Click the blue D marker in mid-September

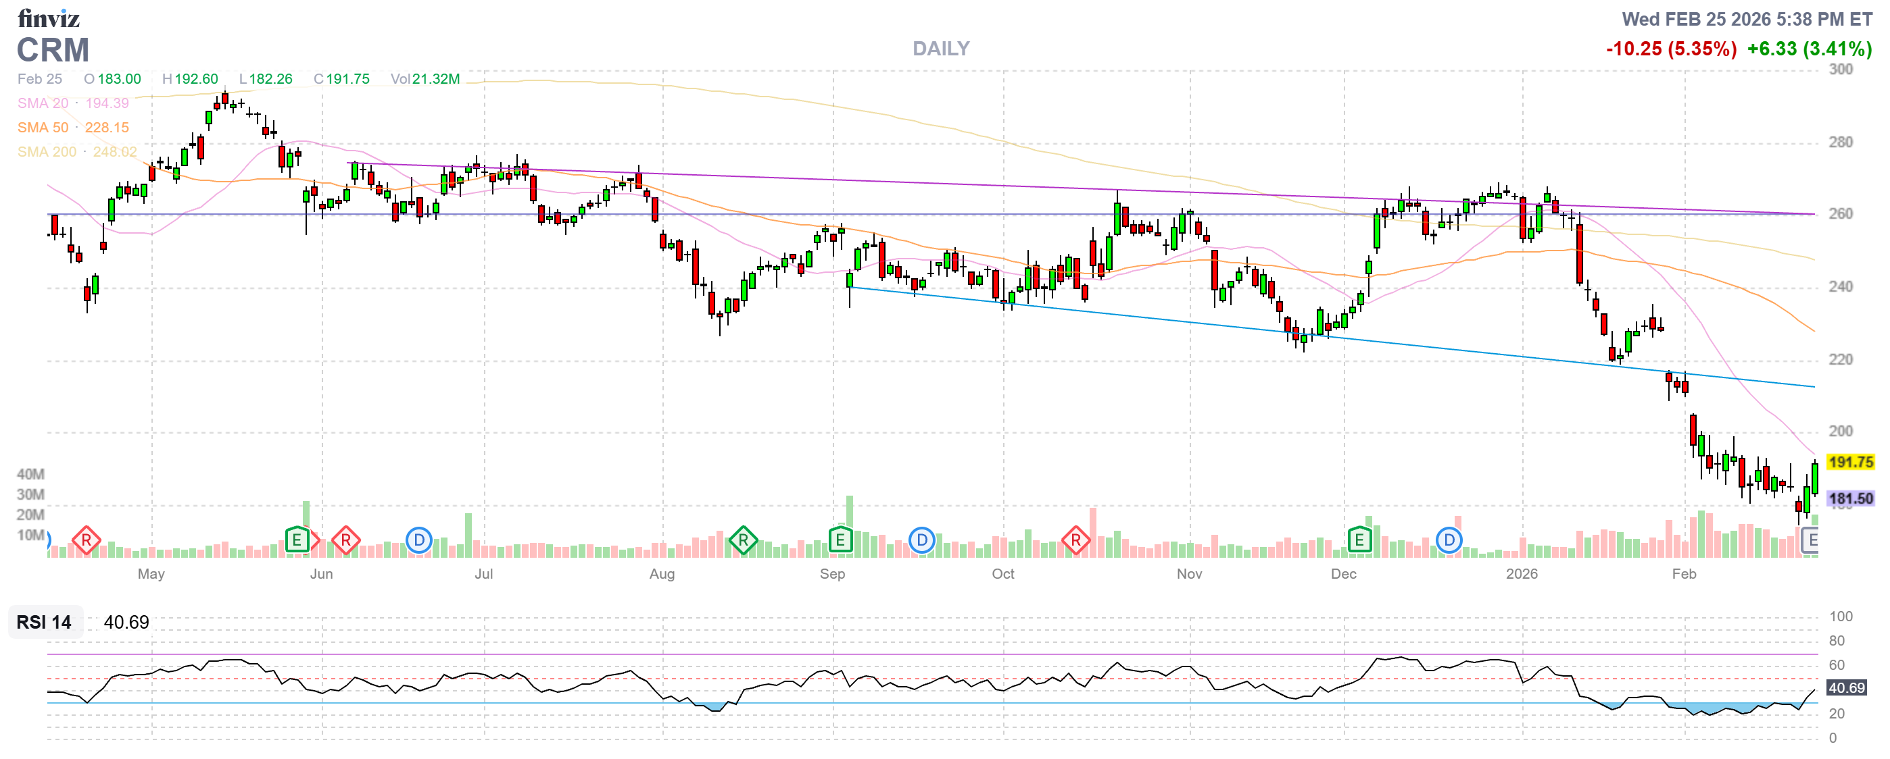(921, 542)
